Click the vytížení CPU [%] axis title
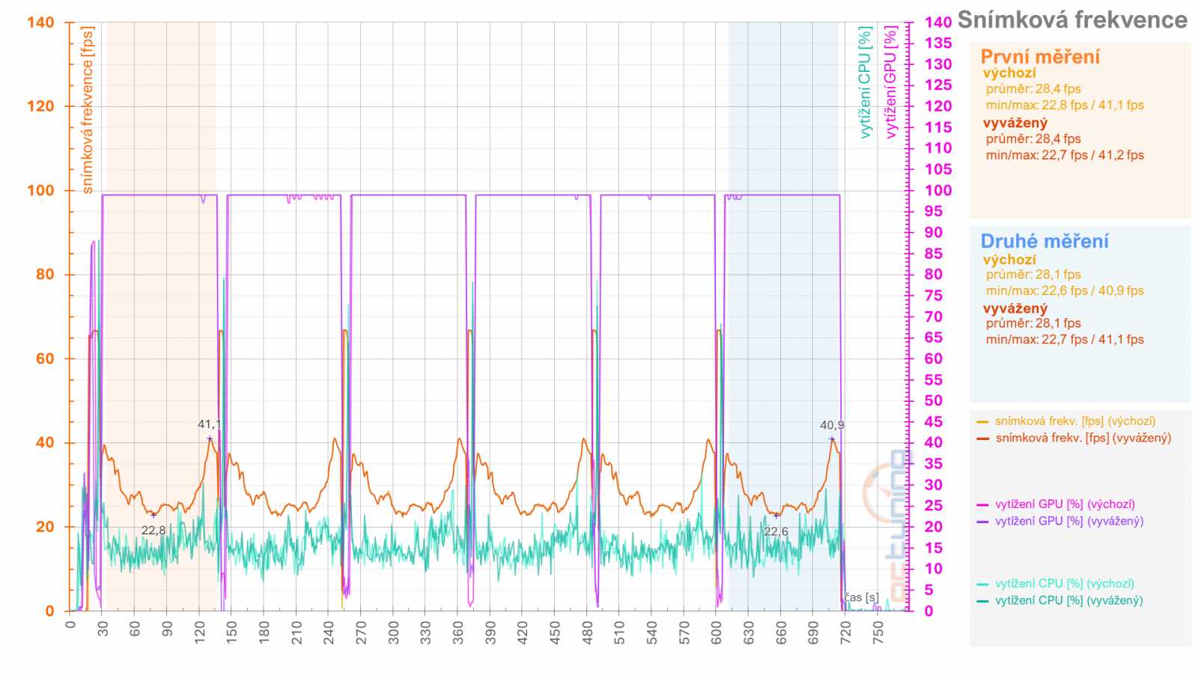The image size is (1198, 675). click(865, 82)
